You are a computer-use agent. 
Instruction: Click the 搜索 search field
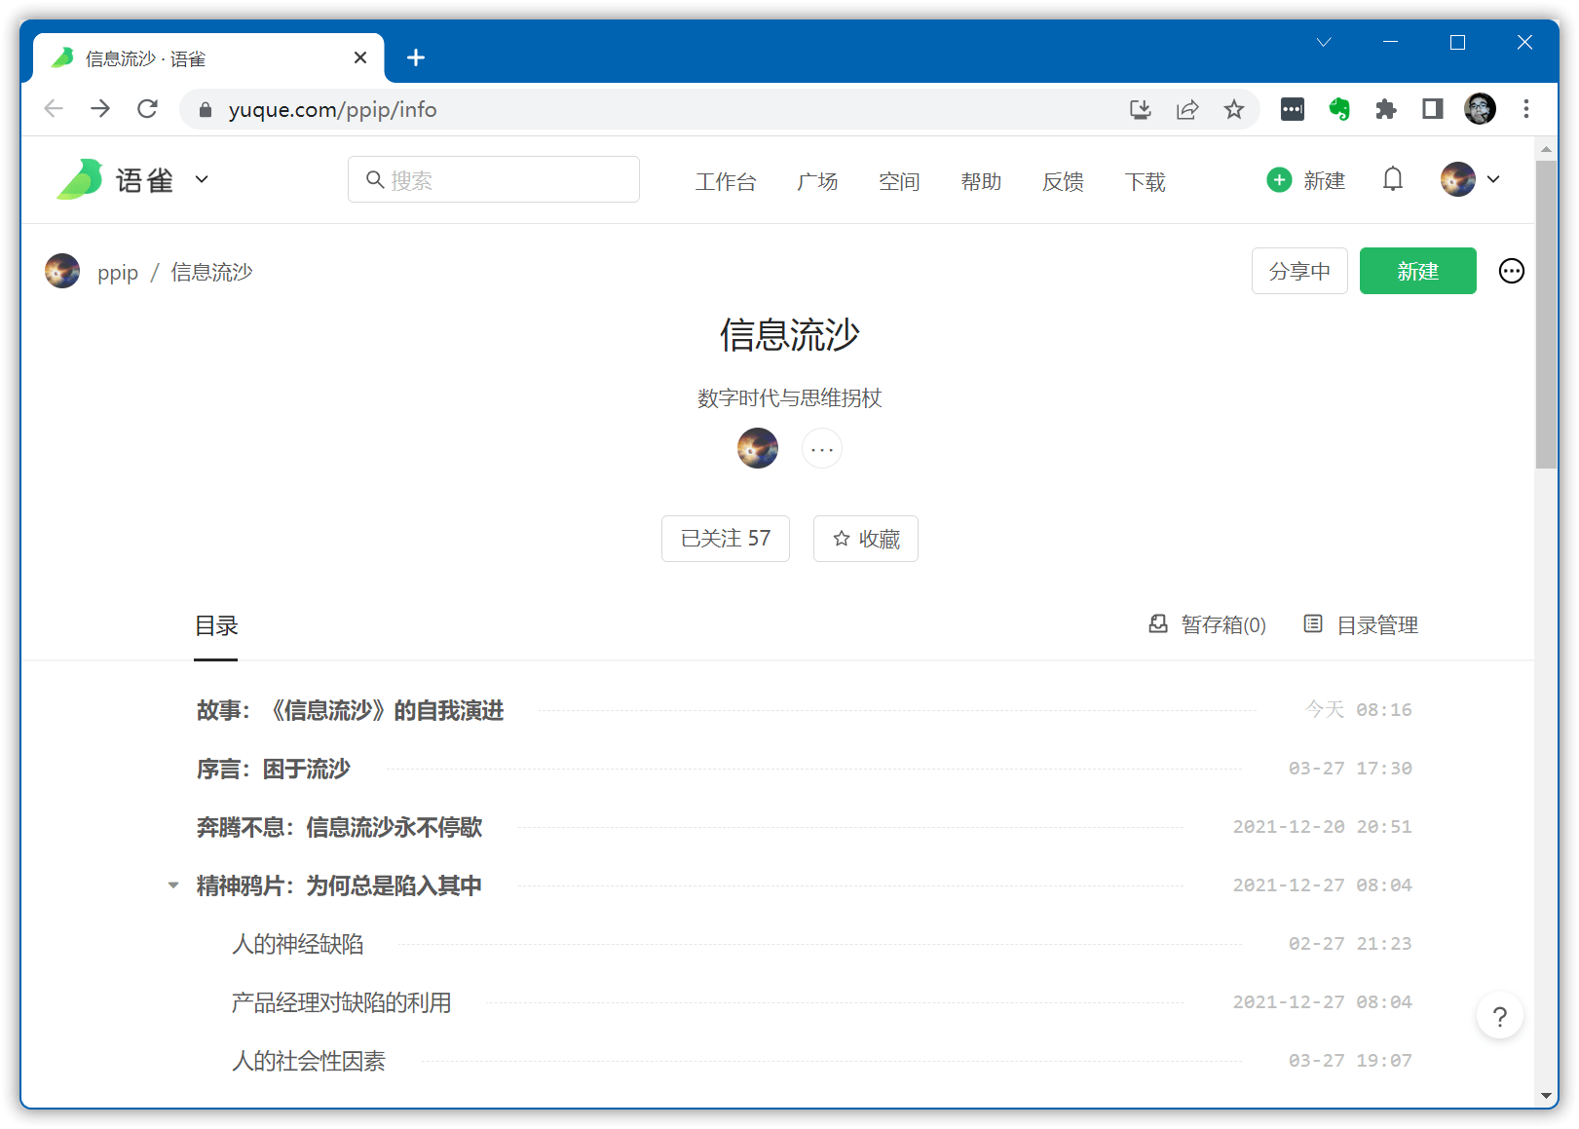(494, 179)
